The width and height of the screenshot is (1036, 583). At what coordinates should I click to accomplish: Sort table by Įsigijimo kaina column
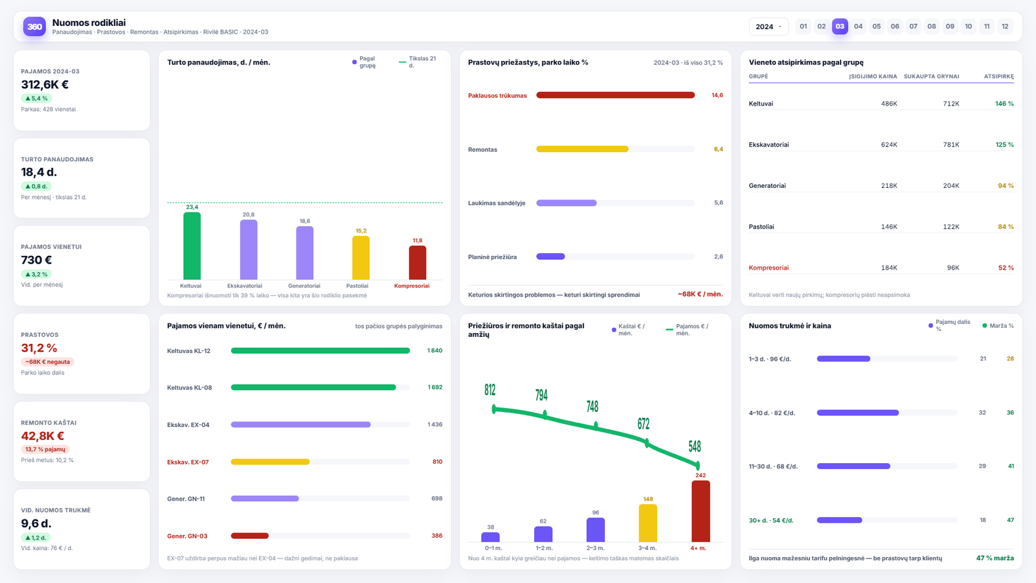873,76
